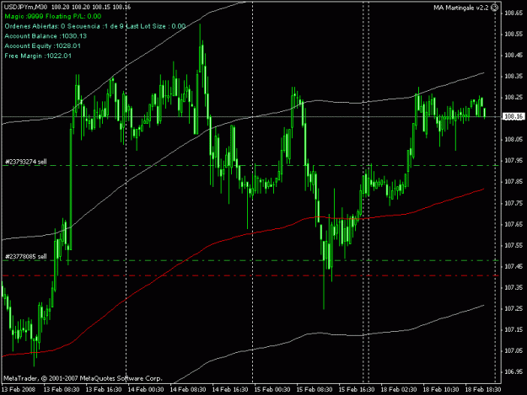Click the 18 Feb 02:30 time label
The height and width of the screenshot is (395, 527).
[399, 389]
